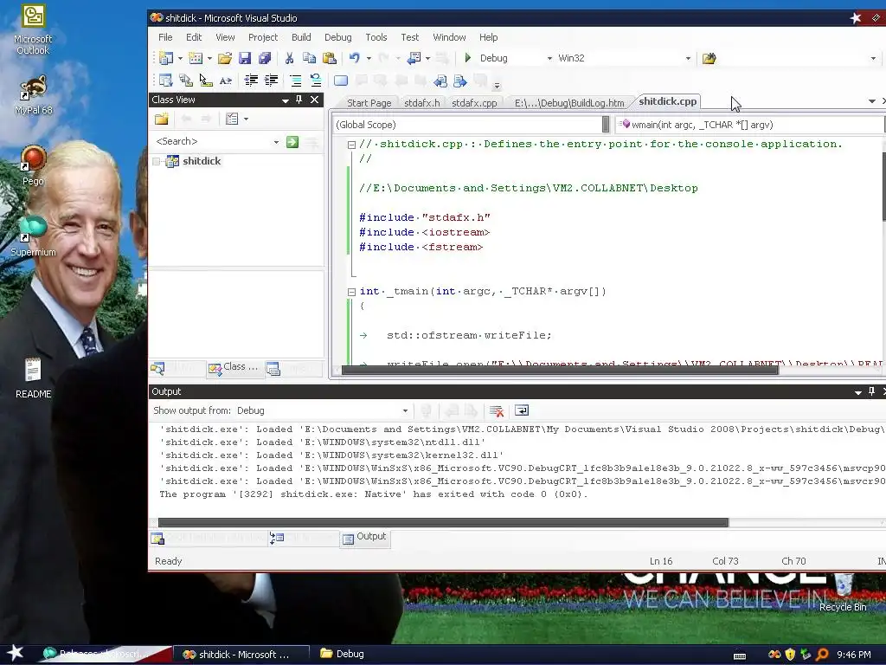Image resolution: width=886 pixels, height=665 pixels.
Task: Collapse the header comment block in the editor
Action: (x=351, y=145)
